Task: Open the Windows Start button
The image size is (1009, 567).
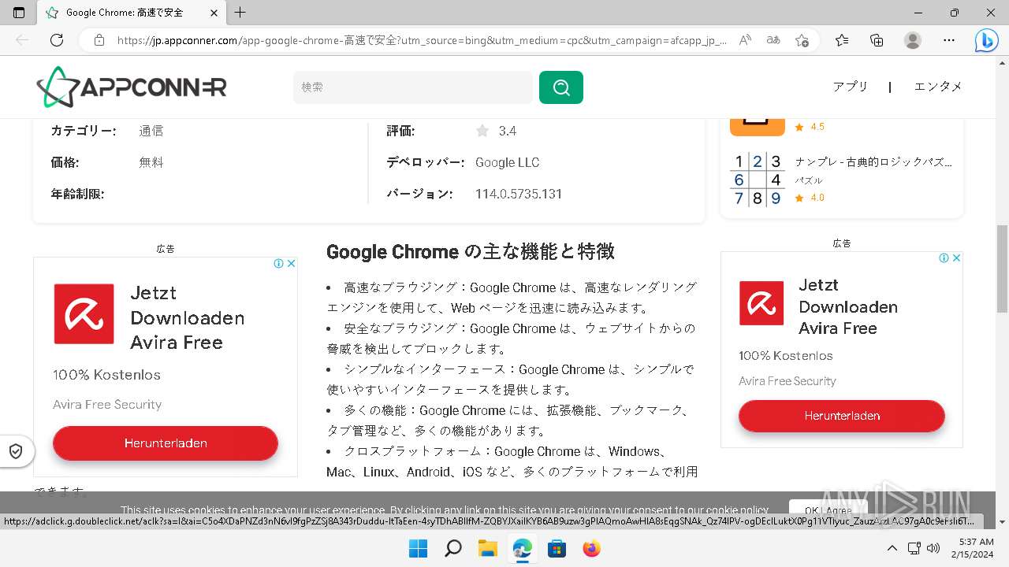Action: [418, 548]
